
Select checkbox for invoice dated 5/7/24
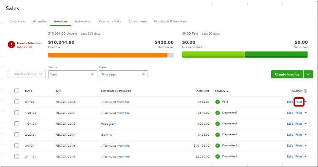point(16,102)
